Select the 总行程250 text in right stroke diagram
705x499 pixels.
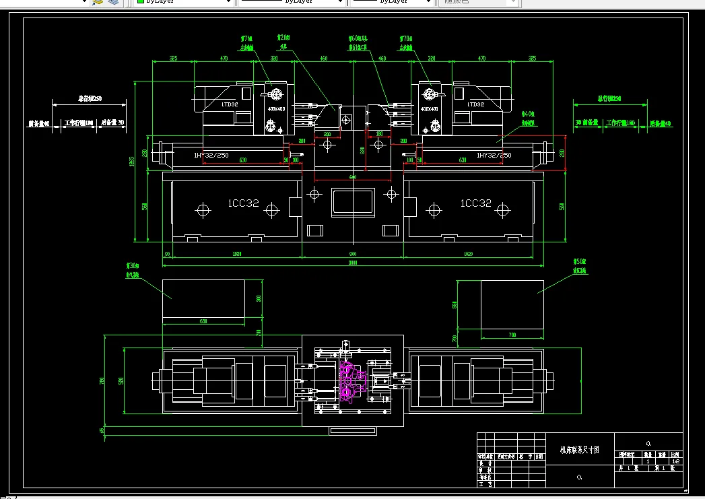click(609, 98)
